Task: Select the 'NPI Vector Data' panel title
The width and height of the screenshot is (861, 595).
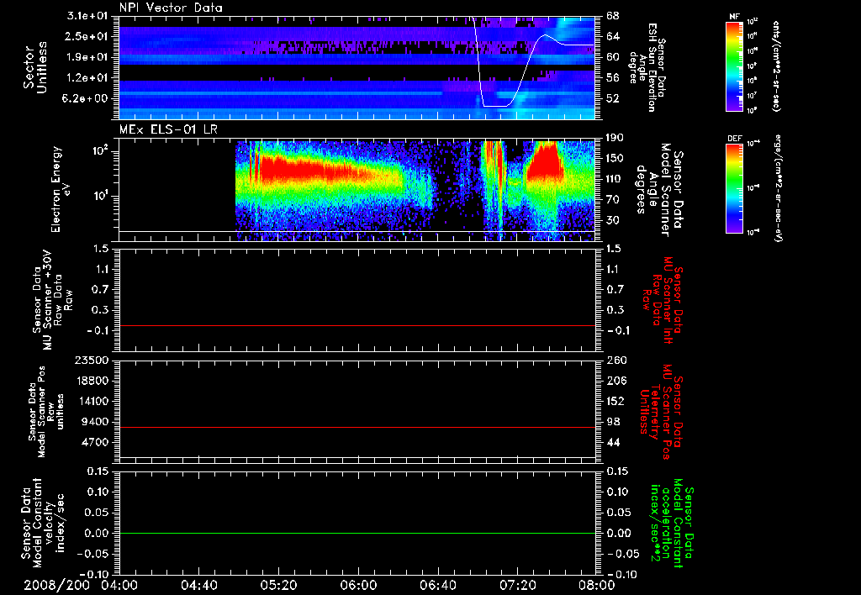Action: click(171, 8)
